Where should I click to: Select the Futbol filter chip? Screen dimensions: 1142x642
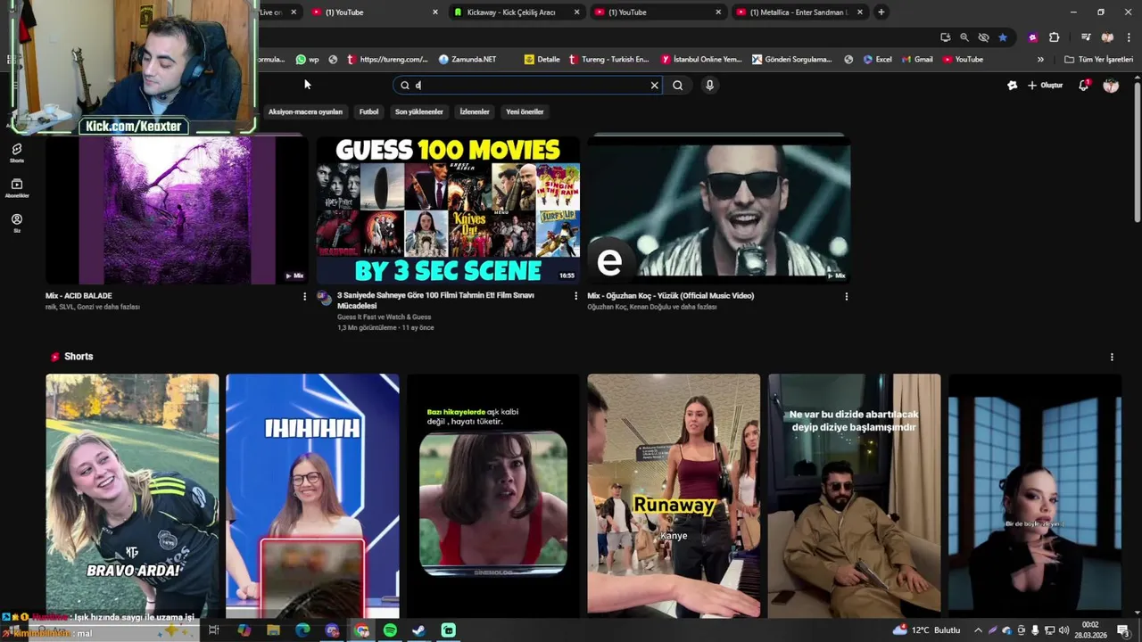click(369, 112)
